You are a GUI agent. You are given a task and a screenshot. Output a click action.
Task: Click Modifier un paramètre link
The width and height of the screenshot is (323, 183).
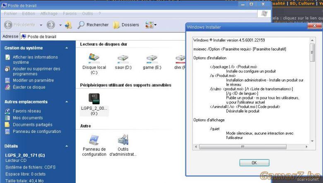33,80
